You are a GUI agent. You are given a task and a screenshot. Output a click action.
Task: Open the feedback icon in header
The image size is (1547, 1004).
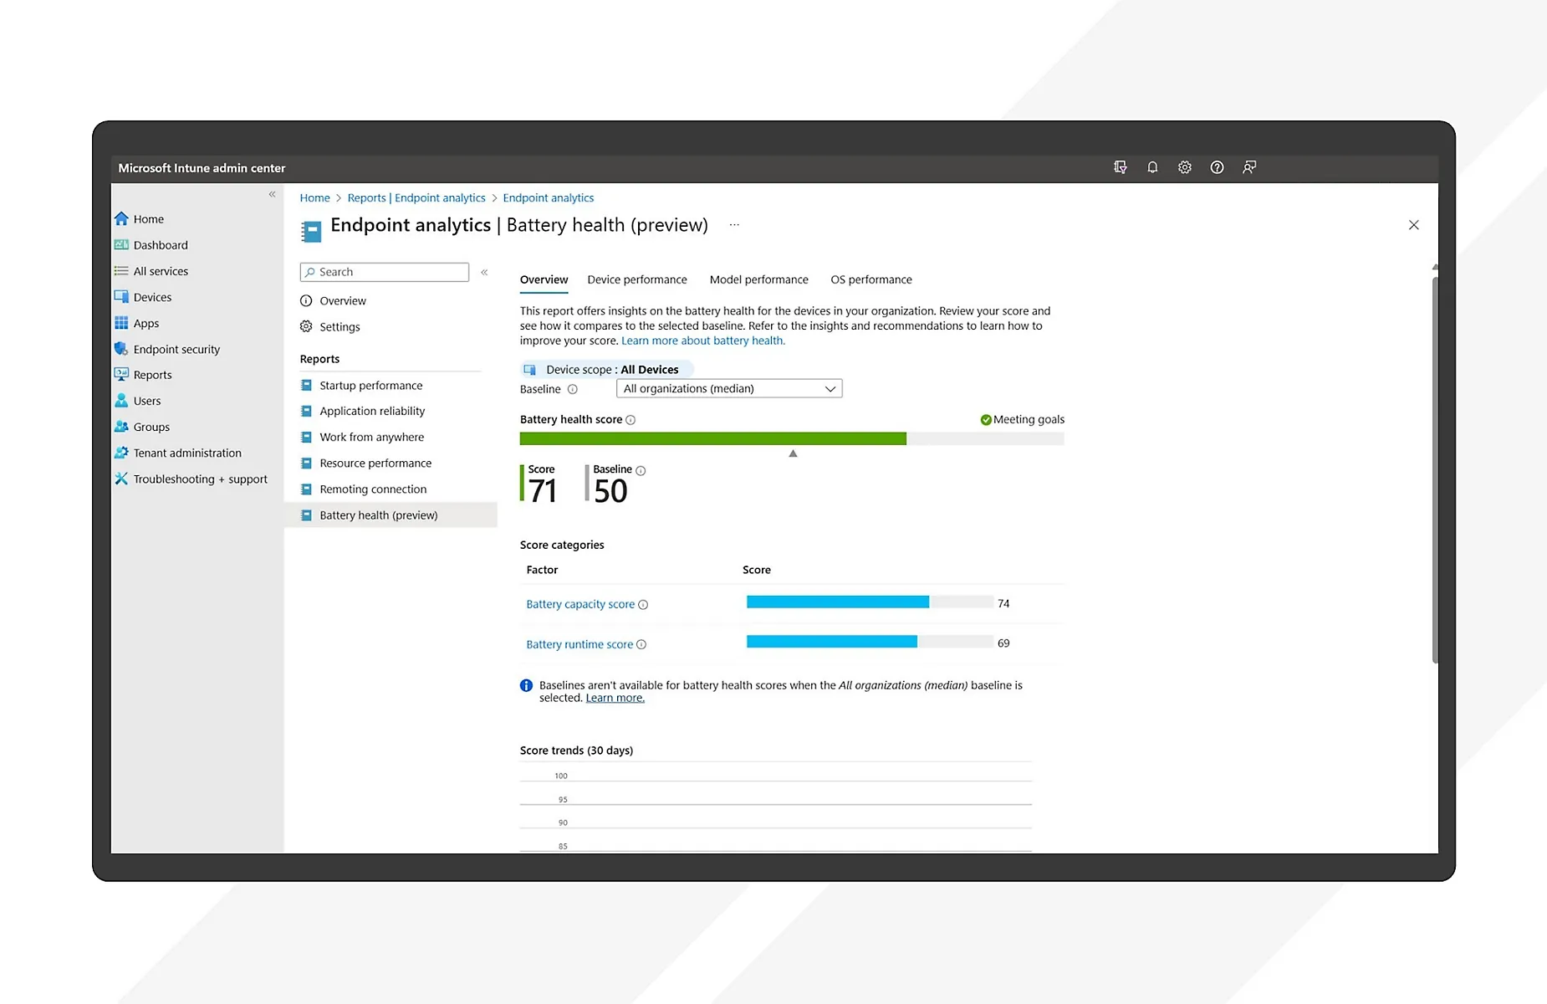click(x=1249, y=167)
